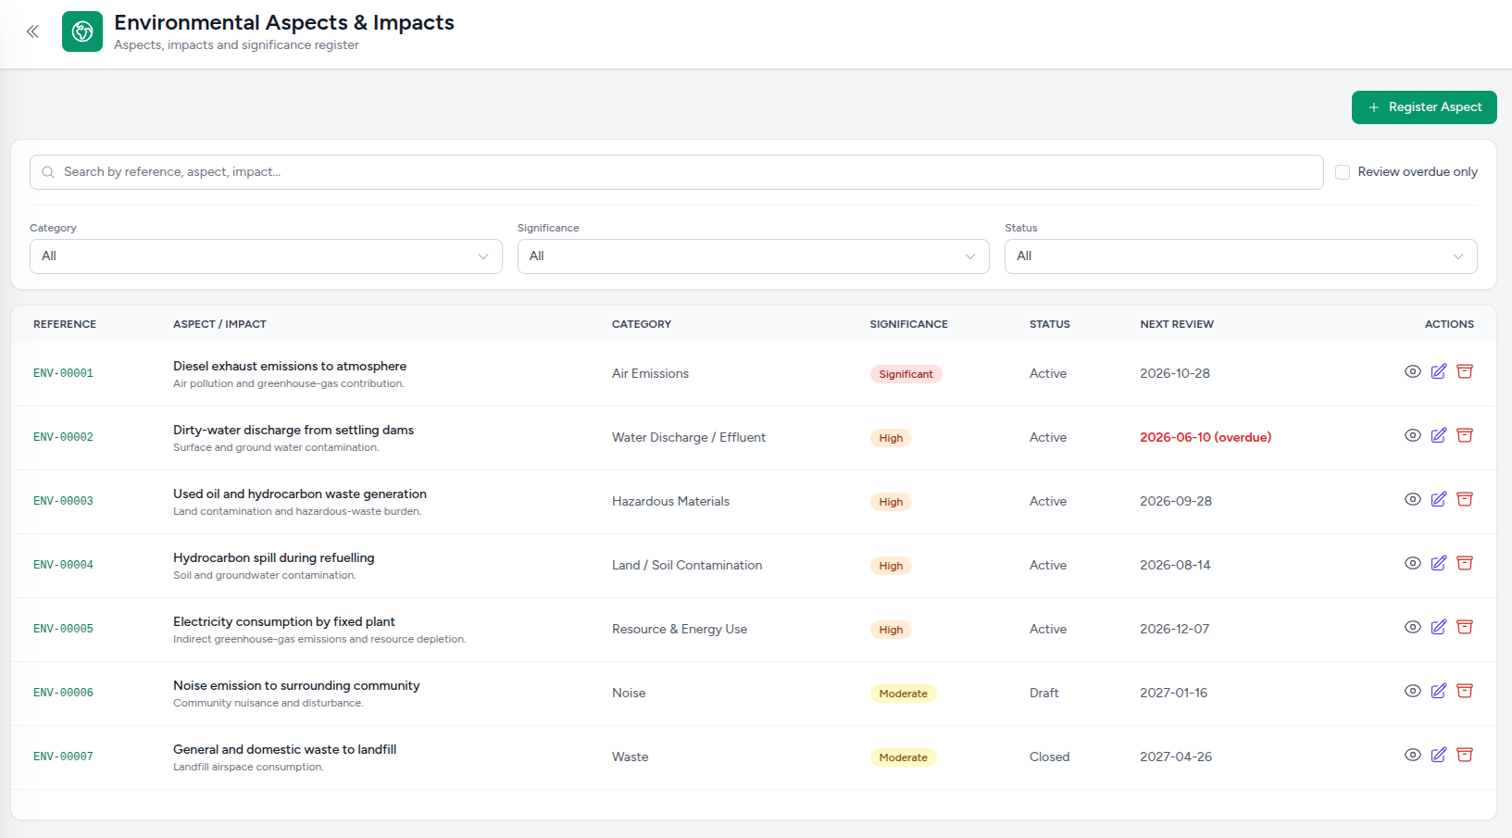Open the Status filter dropdown
This screenshot has width=1512, height=838.
pos(1241,256)
